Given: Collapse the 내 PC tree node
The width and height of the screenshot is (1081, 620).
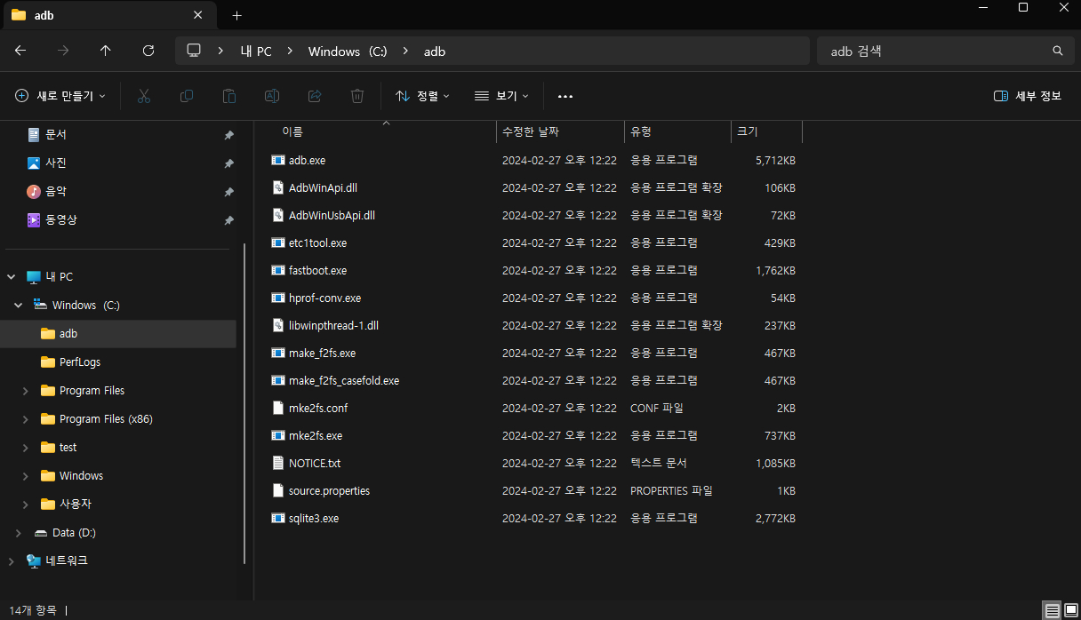Looking at the screenshot, I should [x=12, y=277].
